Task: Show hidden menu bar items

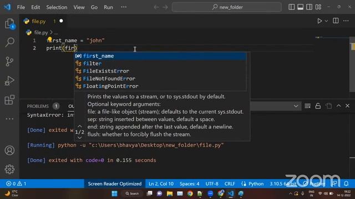Action: coord(124,7)
